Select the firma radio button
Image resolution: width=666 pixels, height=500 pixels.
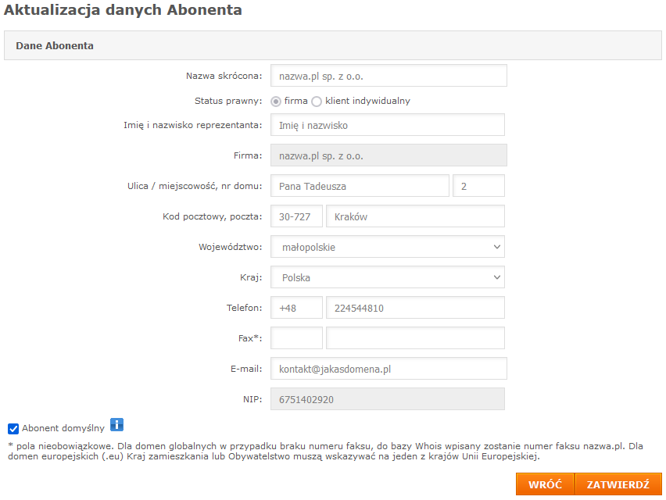coord(276,102)
